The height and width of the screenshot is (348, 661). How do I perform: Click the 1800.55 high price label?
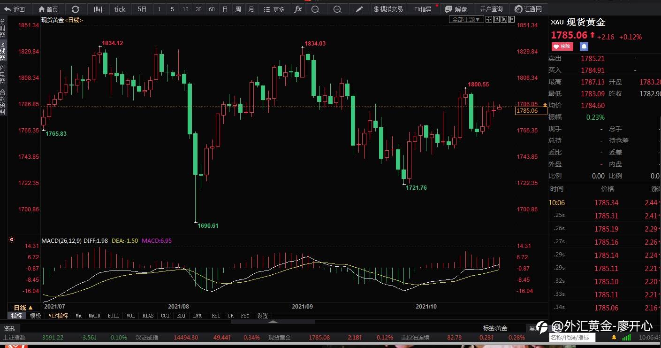point(479,85)
